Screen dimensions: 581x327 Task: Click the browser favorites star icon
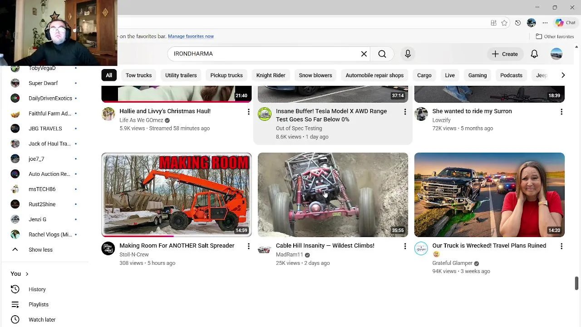coord(504,23)
